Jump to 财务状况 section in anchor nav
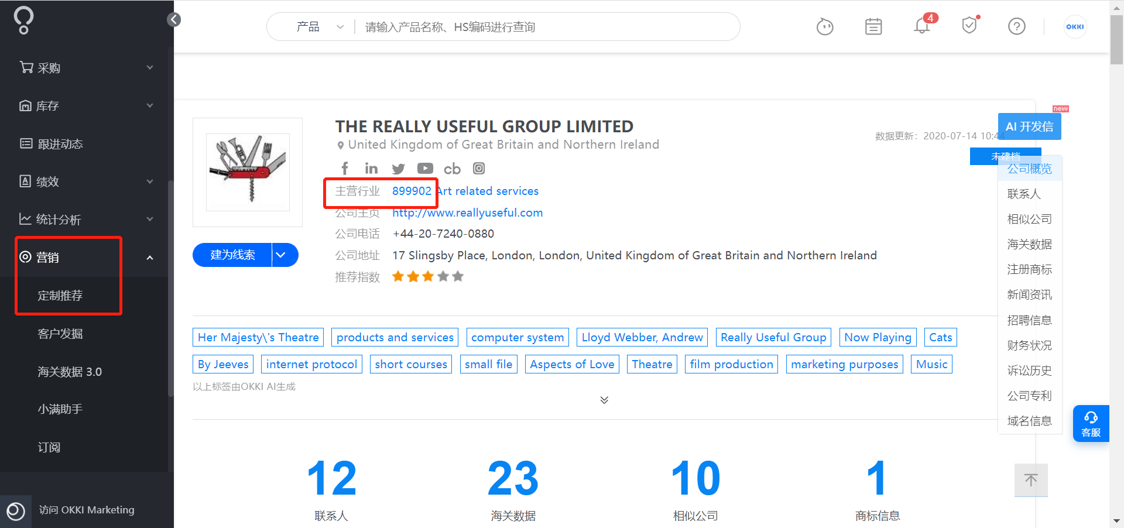The width and height of the screenshot is (1124, 528). tap(1029, 345)
